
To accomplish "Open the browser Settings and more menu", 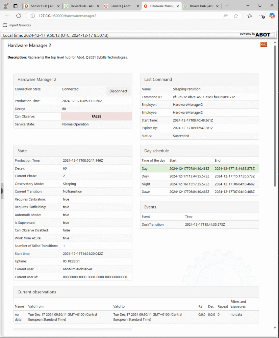I will click(x=262, y=16).
